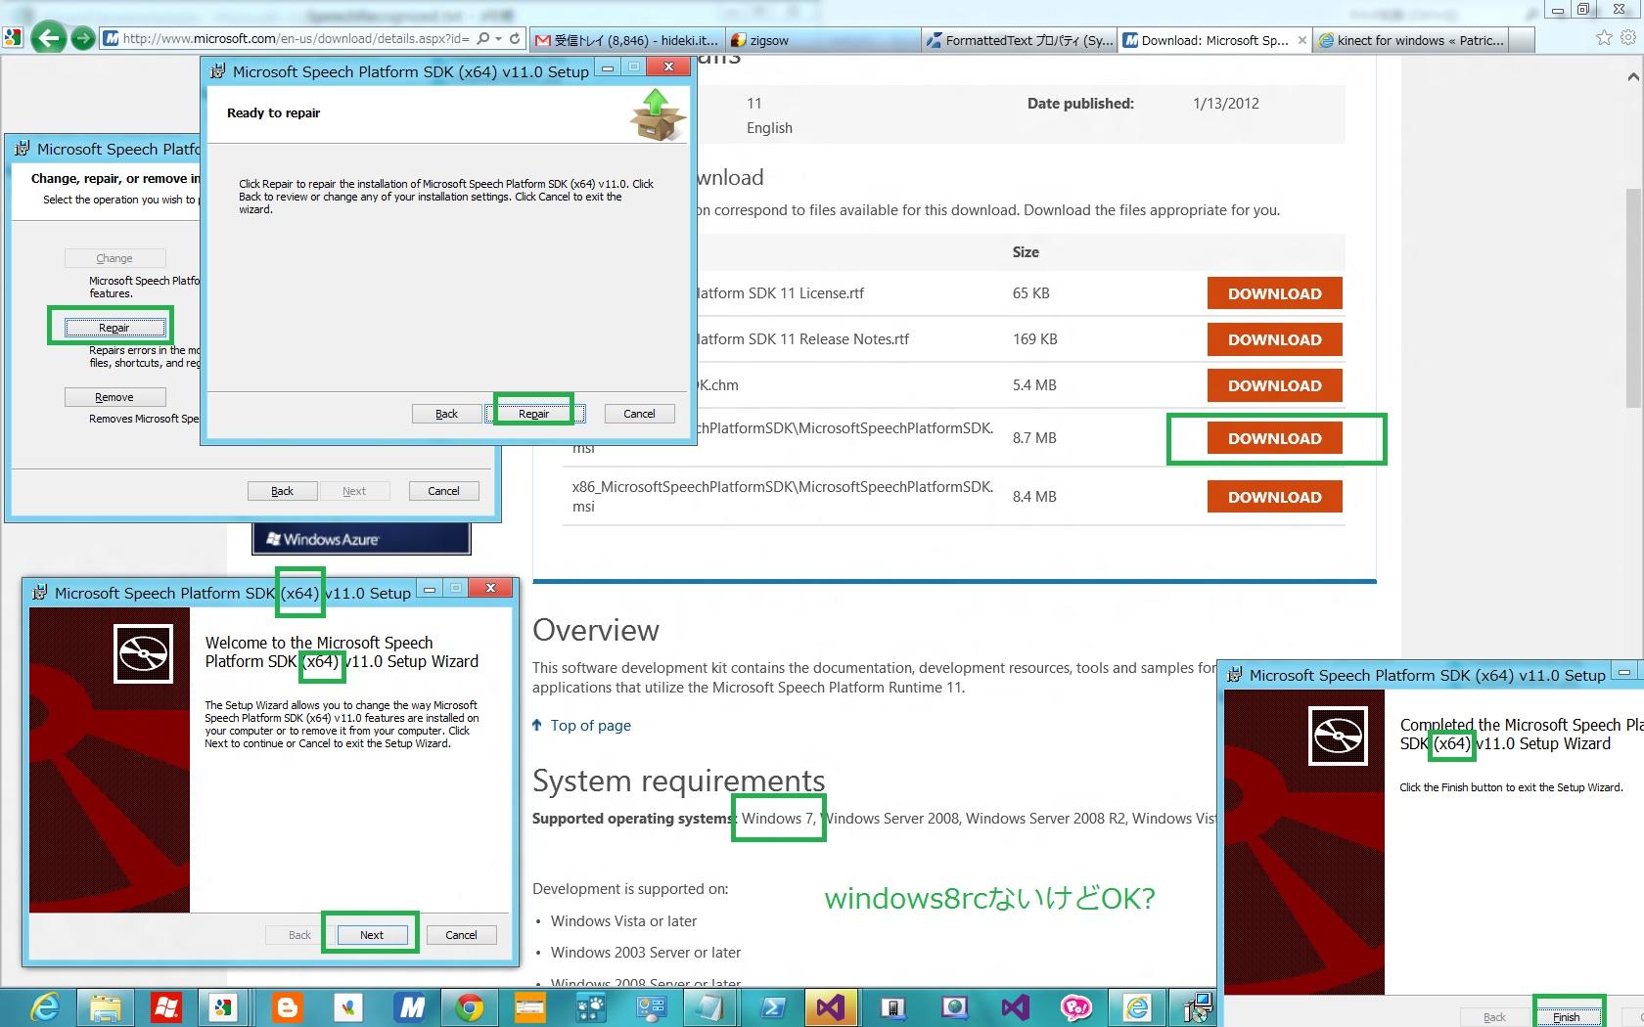This screenshot has height=1027, width=1644.
Task: Click Back in the Change, repair, or remove dialog
Action: click(282, 491)
